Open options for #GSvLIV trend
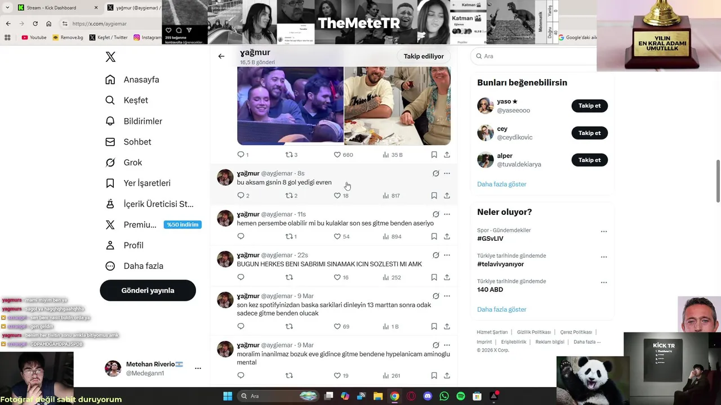 (x=604, y=231)
